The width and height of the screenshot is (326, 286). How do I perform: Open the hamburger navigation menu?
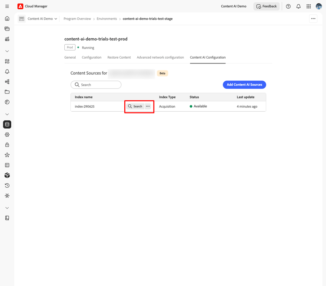7,6
